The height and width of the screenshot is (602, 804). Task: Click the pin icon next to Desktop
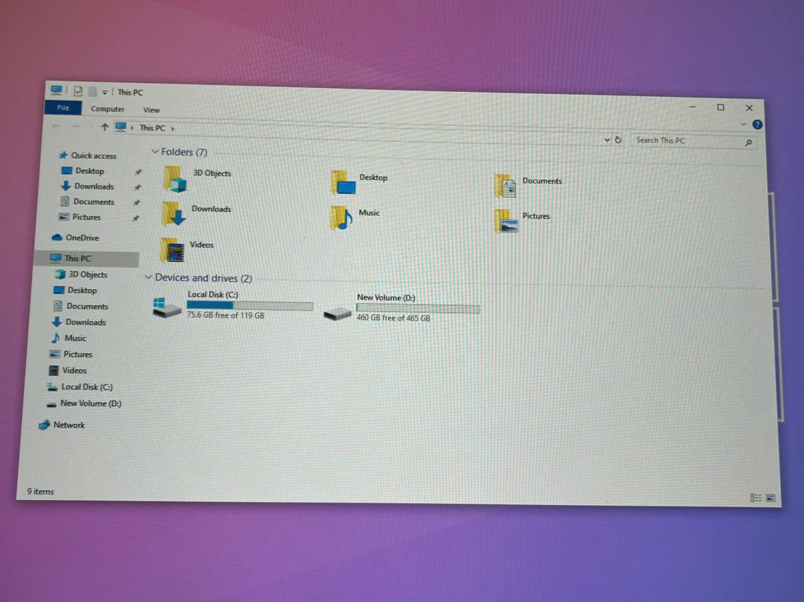(138, 172)
